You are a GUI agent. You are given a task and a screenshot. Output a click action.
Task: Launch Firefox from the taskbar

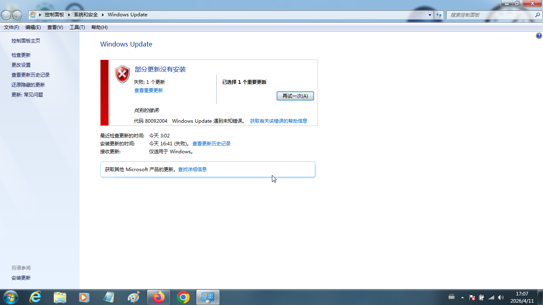pyautogui.click(x=159, y=297)
